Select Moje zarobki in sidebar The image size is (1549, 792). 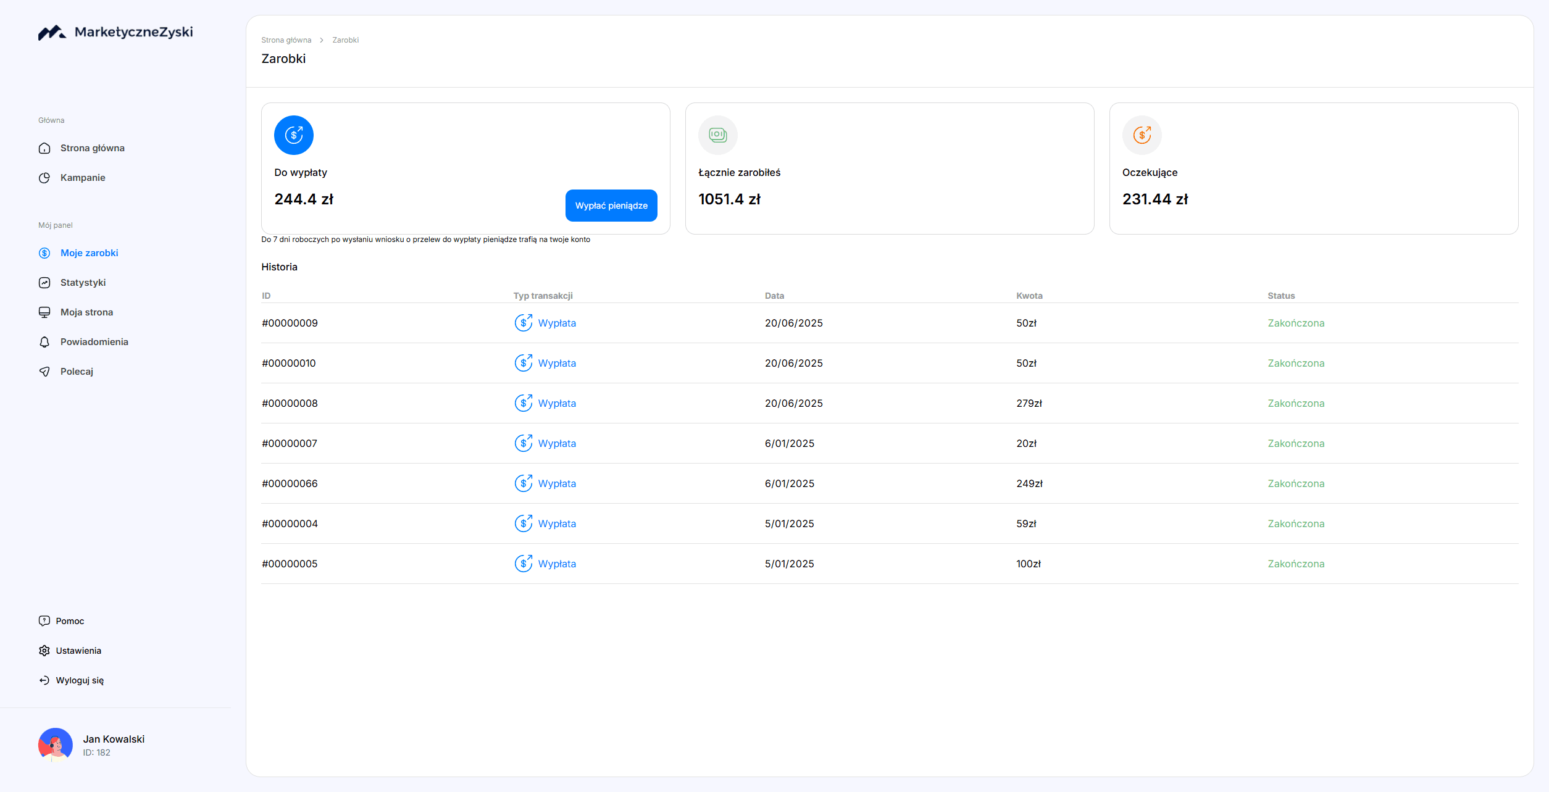point(89,253)
